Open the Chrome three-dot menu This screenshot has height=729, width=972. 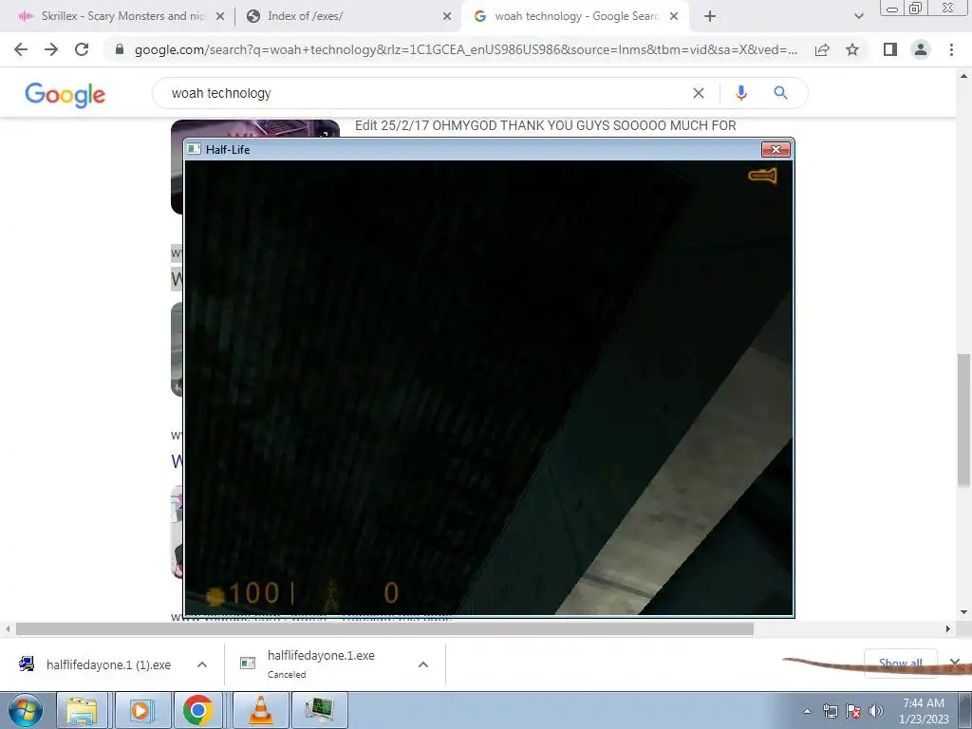pos(951,49)
